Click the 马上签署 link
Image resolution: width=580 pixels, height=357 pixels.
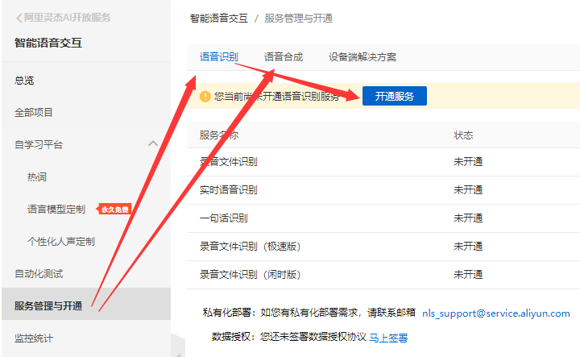[x=388, y=338]
